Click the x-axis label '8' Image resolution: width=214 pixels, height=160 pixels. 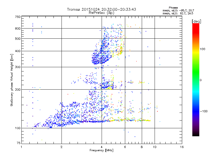pos(142,147)
